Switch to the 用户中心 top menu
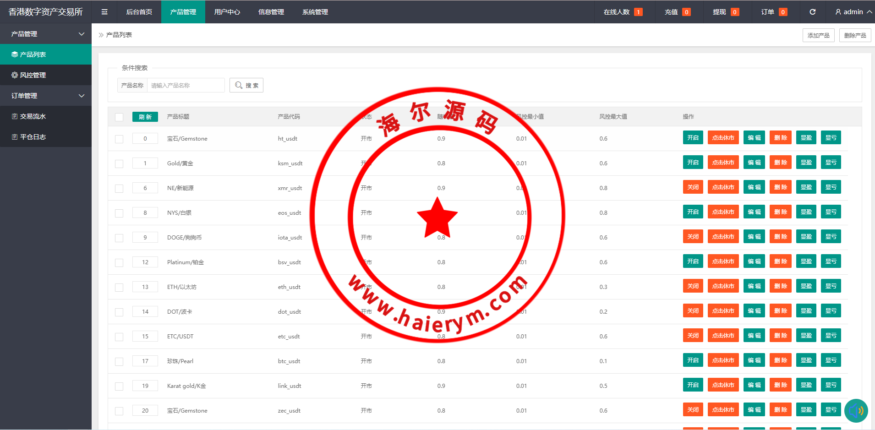The height and width of the screenshot is (430, 875). tap(227, 12)
